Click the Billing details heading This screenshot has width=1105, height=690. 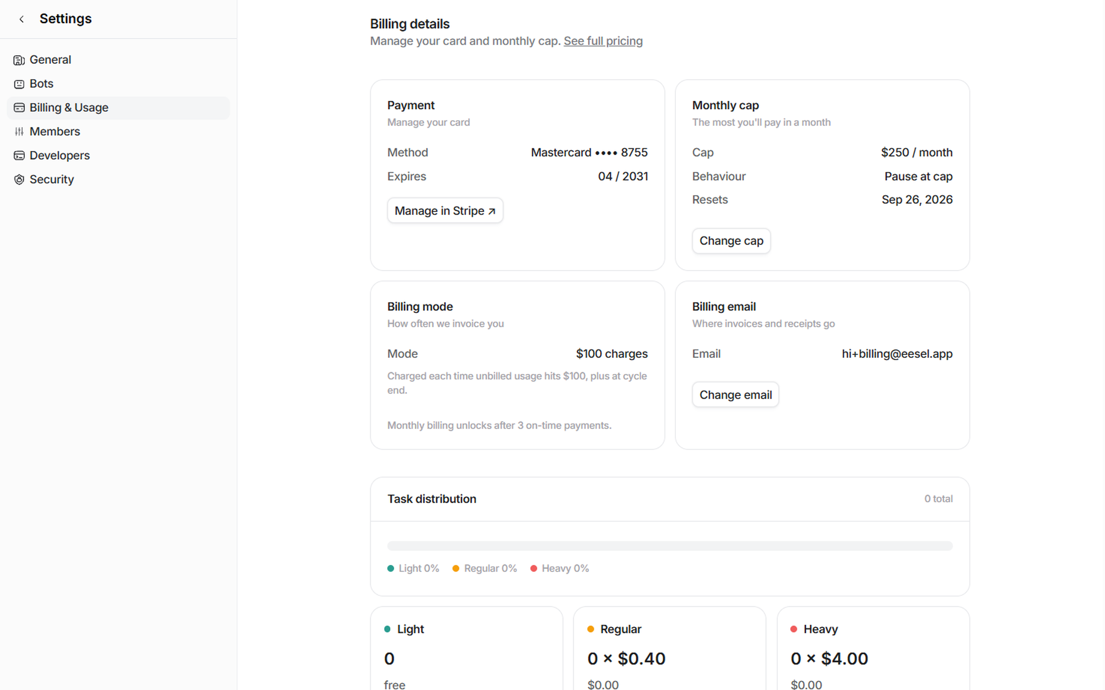410,24
